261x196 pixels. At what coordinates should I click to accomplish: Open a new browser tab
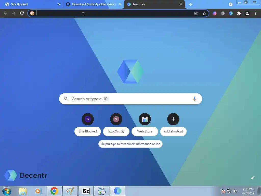tap(191, 5)
